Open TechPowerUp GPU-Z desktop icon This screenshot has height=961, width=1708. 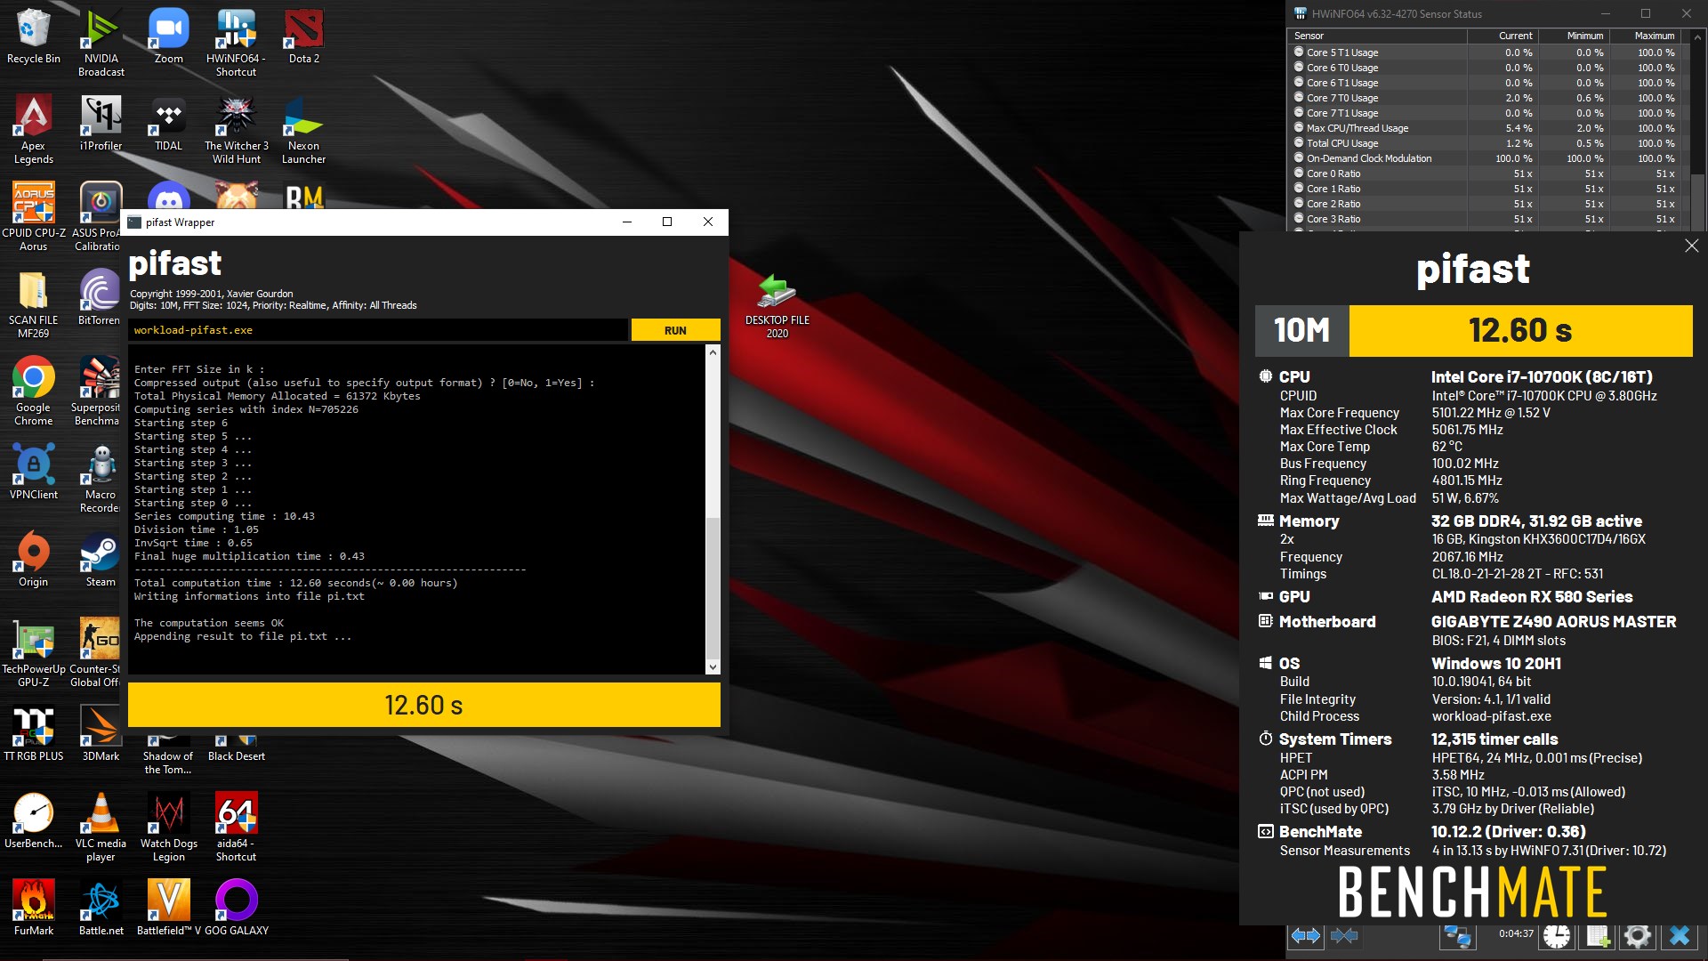pos(33,653)
